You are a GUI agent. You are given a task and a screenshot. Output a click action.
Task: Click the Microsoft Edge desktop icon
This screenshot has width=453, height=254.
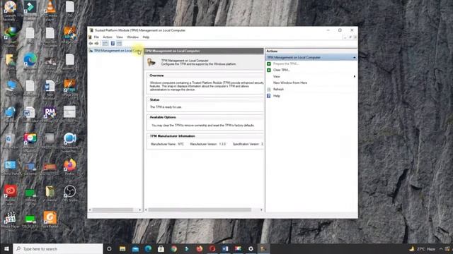pyautogui.click(x=30, y=63)
